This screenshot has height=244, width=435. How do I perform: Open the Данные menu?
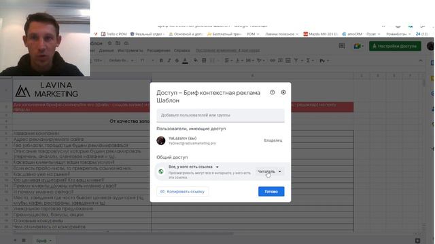point(106,51)
